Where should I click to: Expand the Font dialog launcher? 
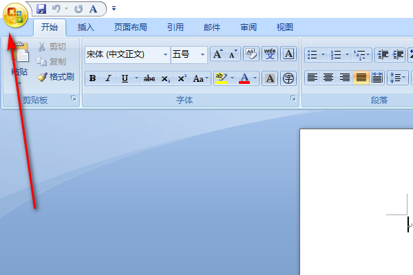293,100
